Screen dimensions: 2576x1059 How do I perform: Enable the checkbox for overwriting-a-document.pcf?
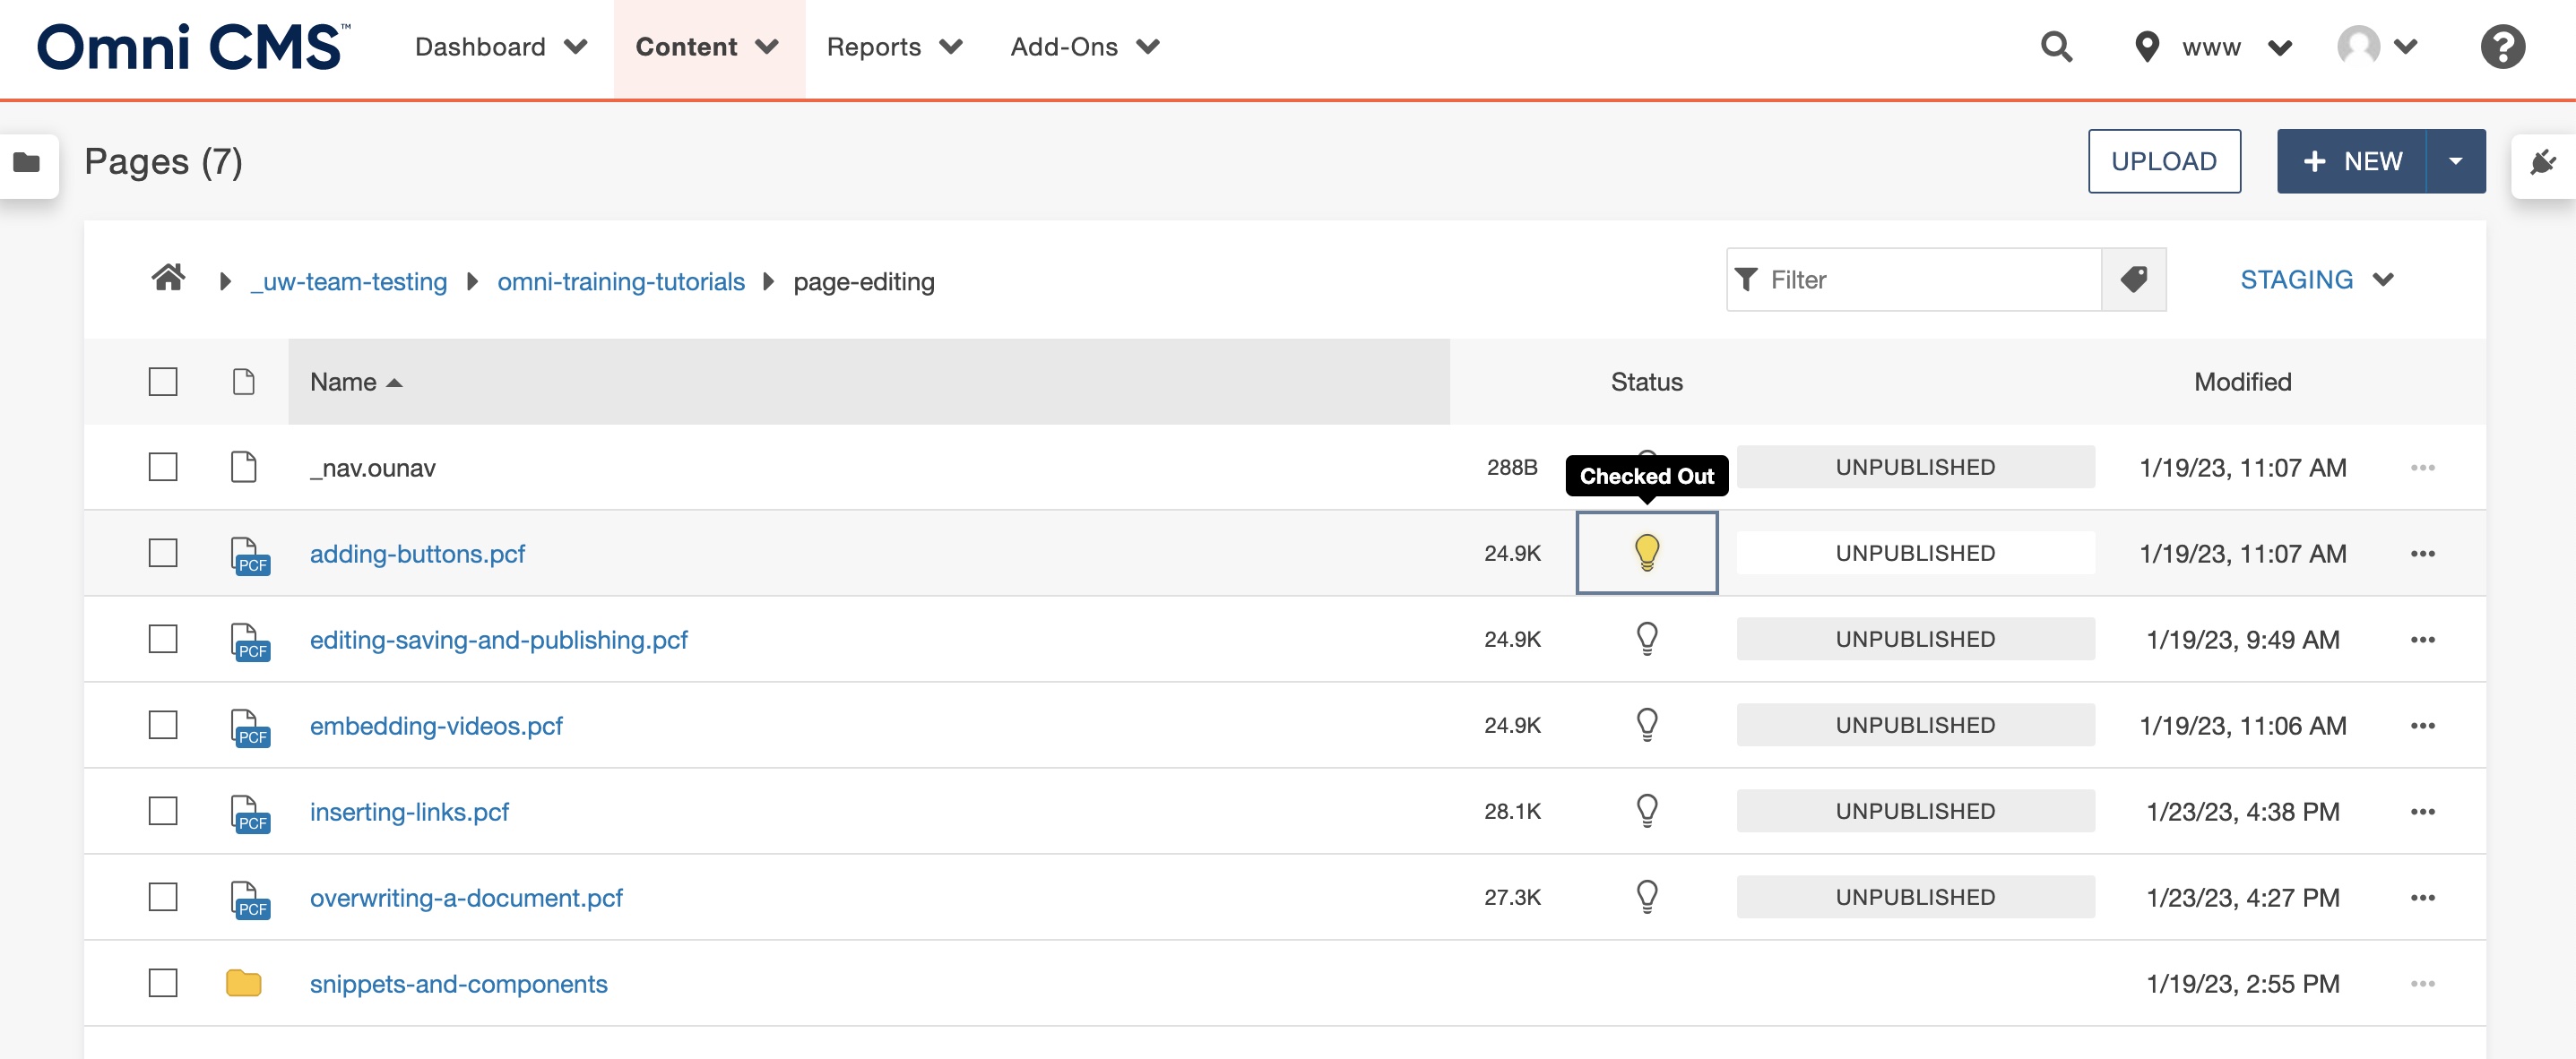[x=161, y=895]
